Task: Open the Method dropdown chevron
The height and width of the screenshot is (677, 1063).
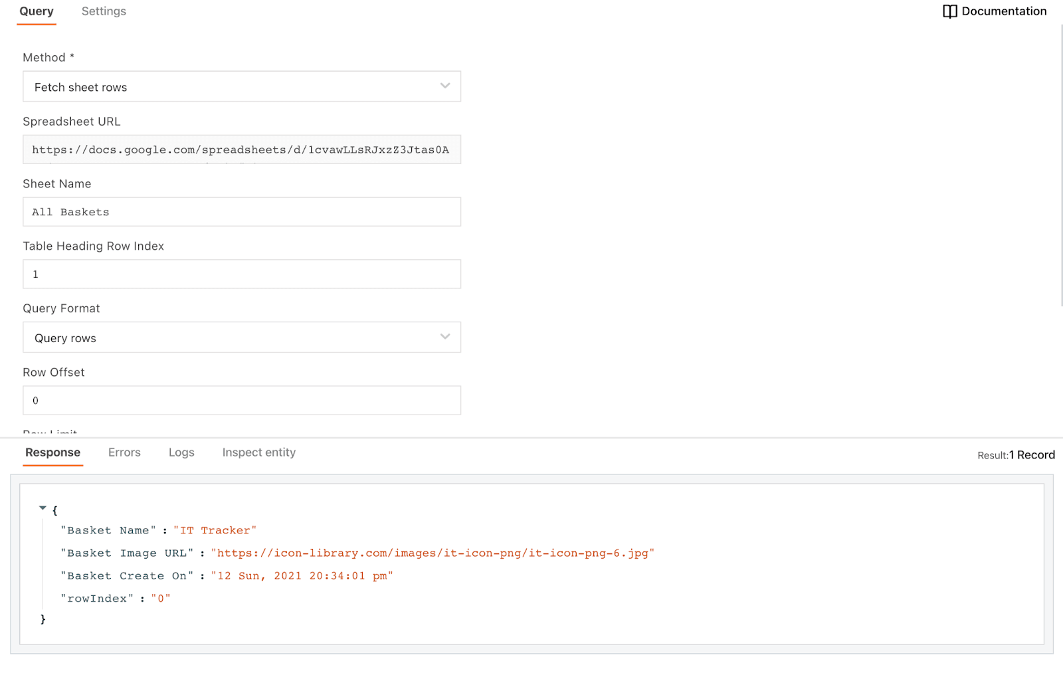Action: 444,86
